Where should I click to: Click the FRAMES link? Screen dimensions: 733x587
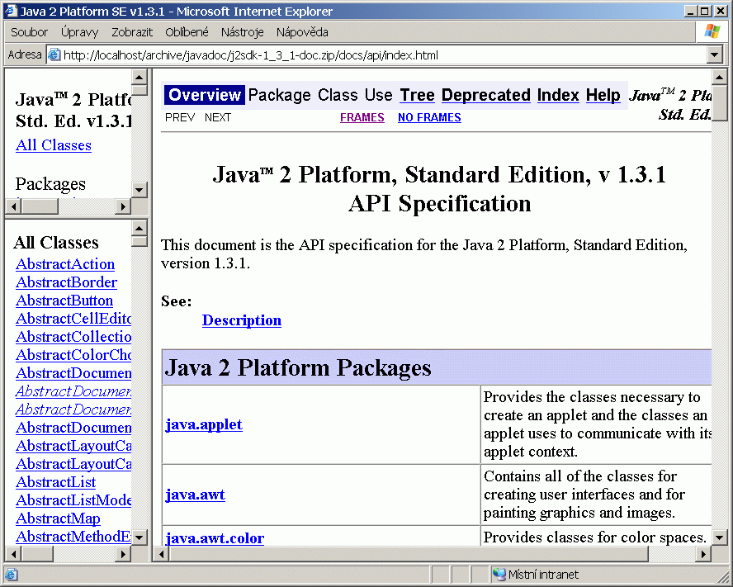pyautogui.click(x=362, y=117)
